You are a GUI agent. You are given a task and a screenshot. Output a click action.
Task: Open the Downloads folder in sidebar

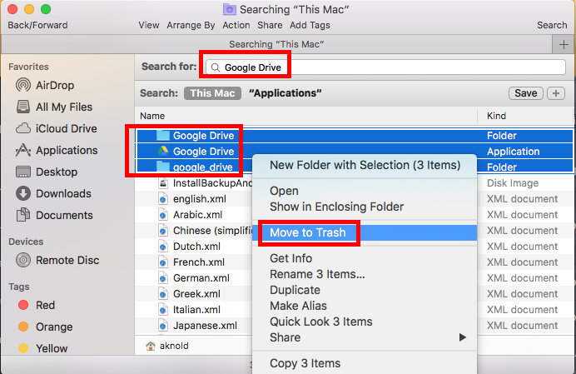63,193
